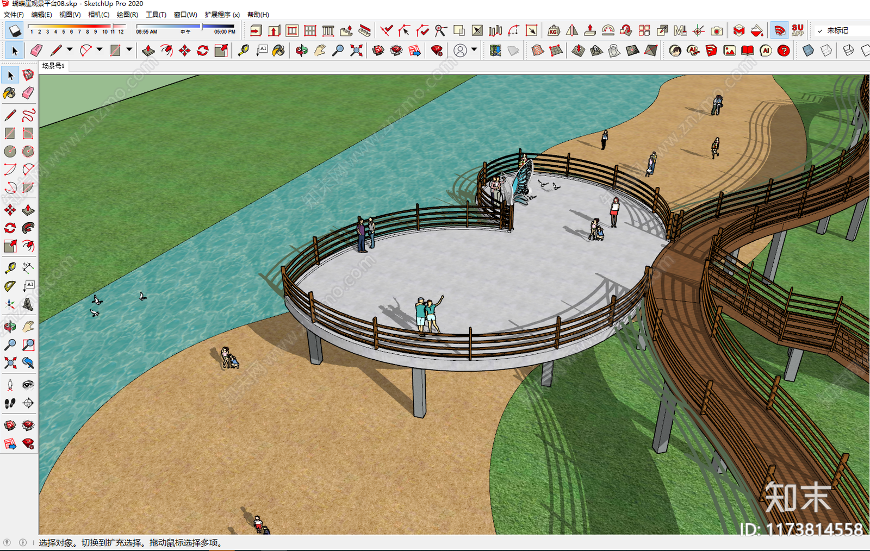Choose the Protractor tool in left palette
Viewport: 870px width, 551px height.
(10, 286)
